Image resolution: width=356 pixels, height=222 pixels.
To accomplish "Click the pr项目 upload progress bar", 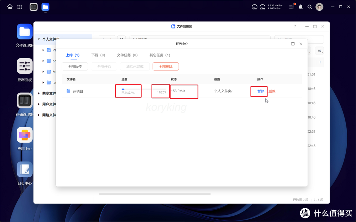I will 128,91.
